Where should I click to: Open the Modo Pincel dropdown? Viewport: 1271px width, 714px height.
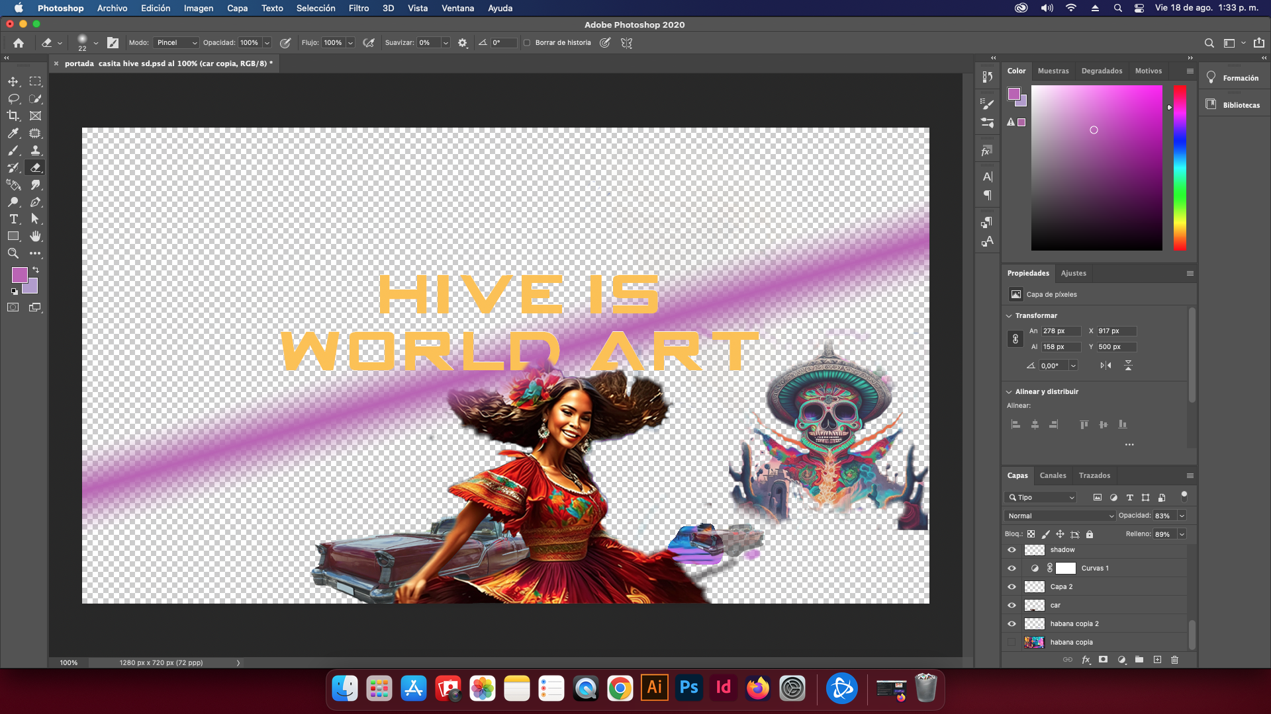(x=176, y=43)
